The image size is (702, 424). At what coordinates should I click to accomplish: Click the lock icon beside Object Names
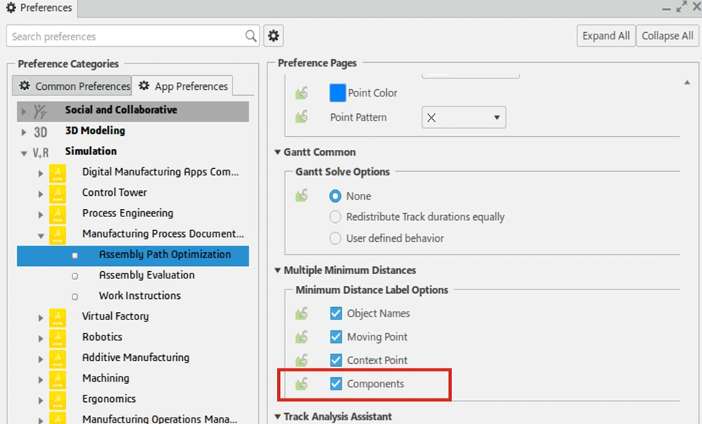301,314
